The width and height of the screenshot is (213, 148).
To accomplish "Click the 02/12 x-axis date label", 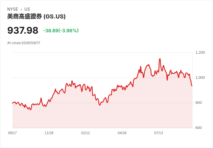I will click(85, 133).
